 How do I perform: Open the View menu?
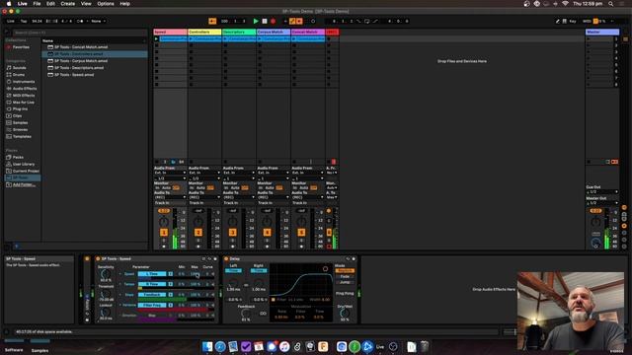point(86,4)
